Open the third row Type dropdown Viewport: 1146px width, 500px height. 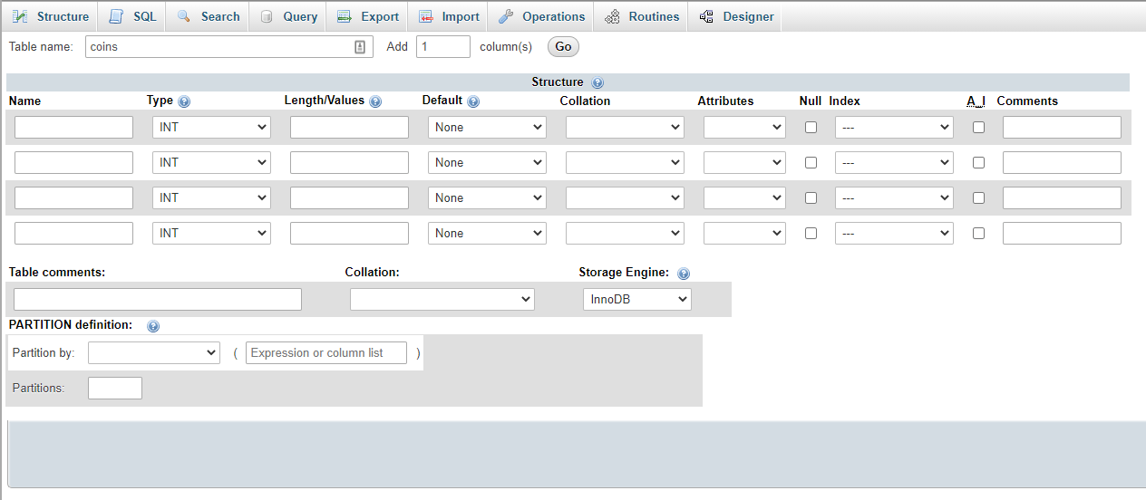(x=211, y=198)
